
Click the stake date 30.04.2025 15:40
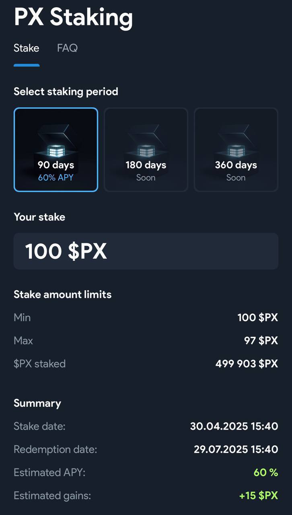[234, 426]
